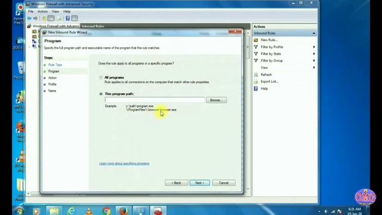This screenshot has width=382, height=215.
Task: Click the Export List toolbar icon
Action: pos(59,19)
